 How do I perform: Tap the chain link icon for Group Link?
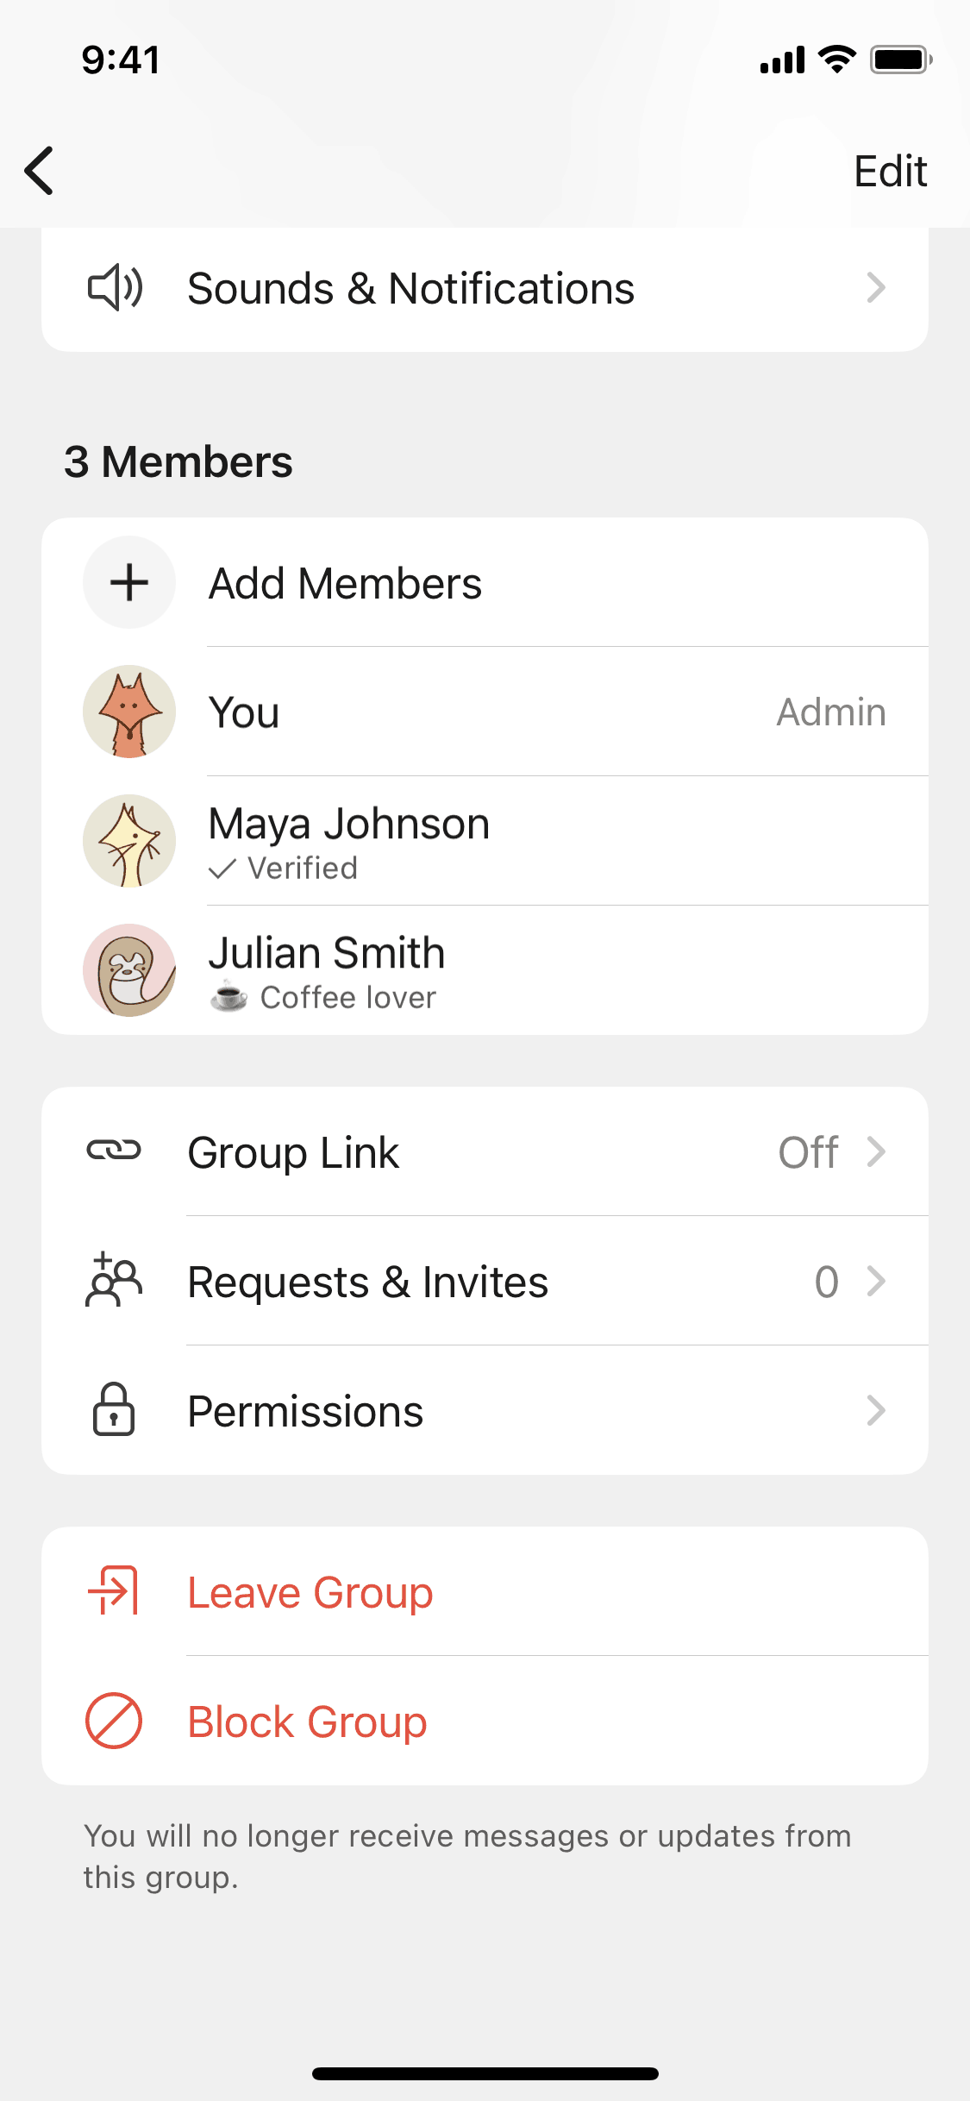pyautogui.click(x=114, y=1151)
